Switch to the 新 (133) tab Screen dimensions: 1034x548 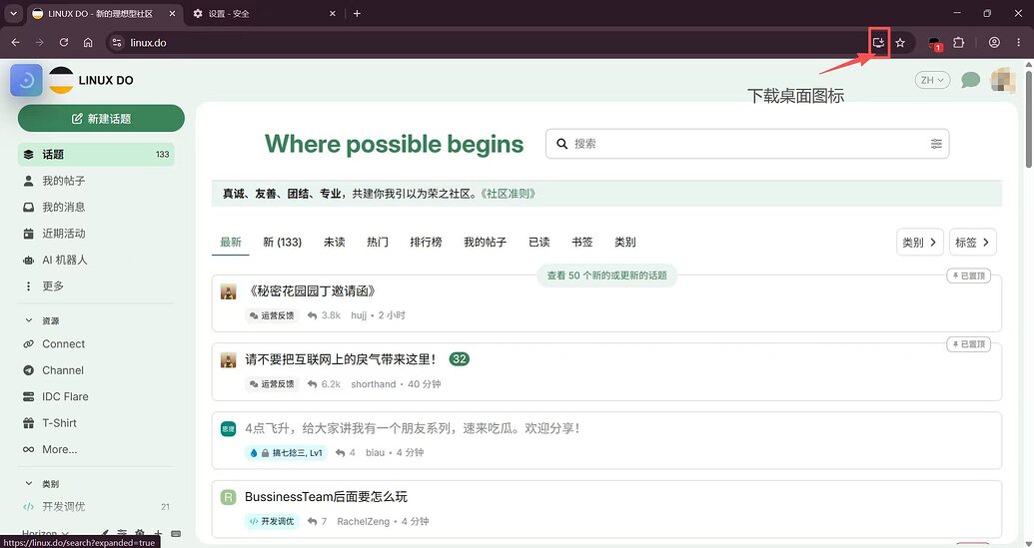pyautogui.click(x=283, y=242)
